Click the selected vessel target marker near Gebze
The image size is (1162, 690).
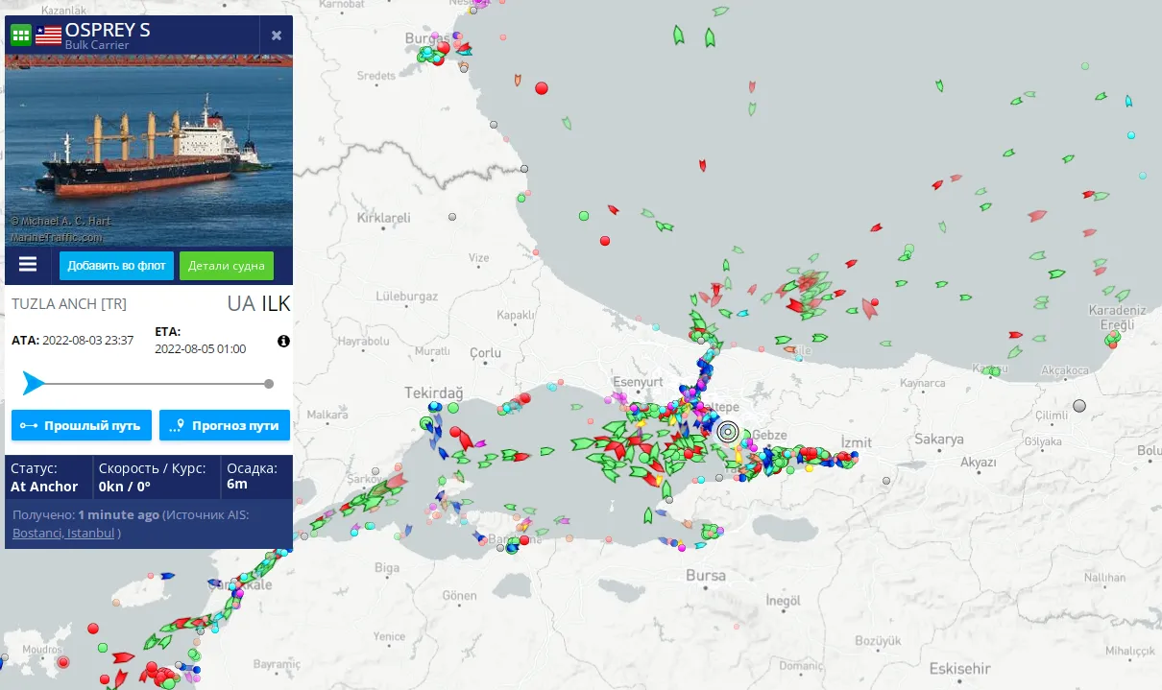(728, 432)
